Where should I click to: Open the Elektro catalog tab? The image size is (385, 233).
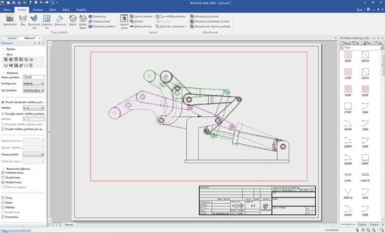coord(362,224)
